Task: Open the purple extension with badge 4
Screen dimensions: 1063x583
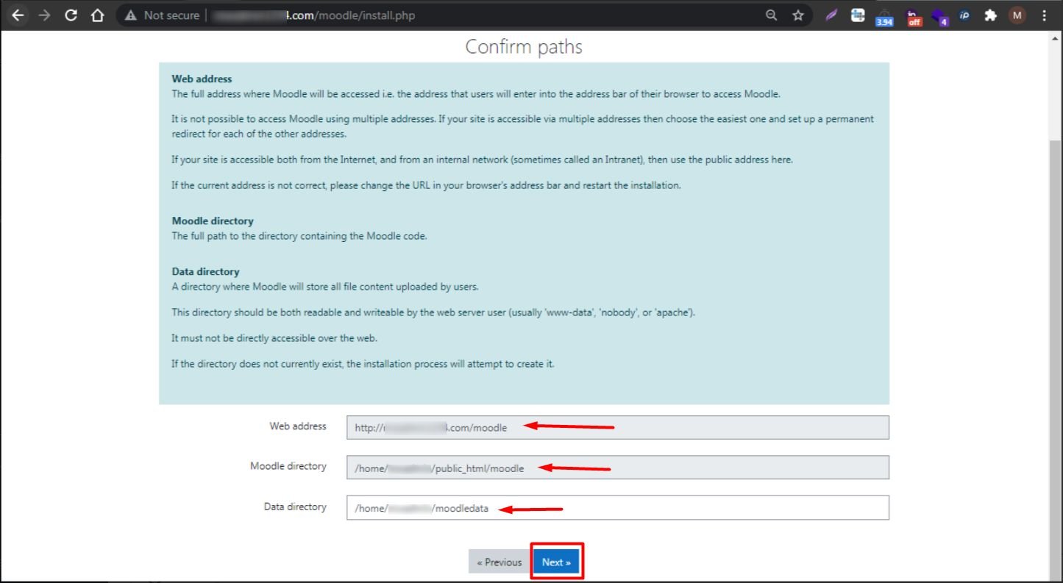Action: [939, 17]
